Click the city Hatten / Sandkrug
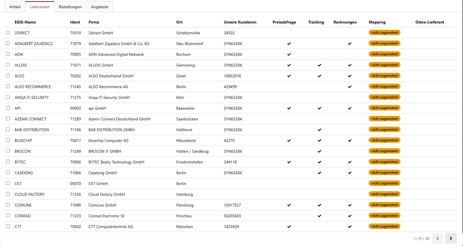The image size is (463, 247). click(x=192, y=152)
